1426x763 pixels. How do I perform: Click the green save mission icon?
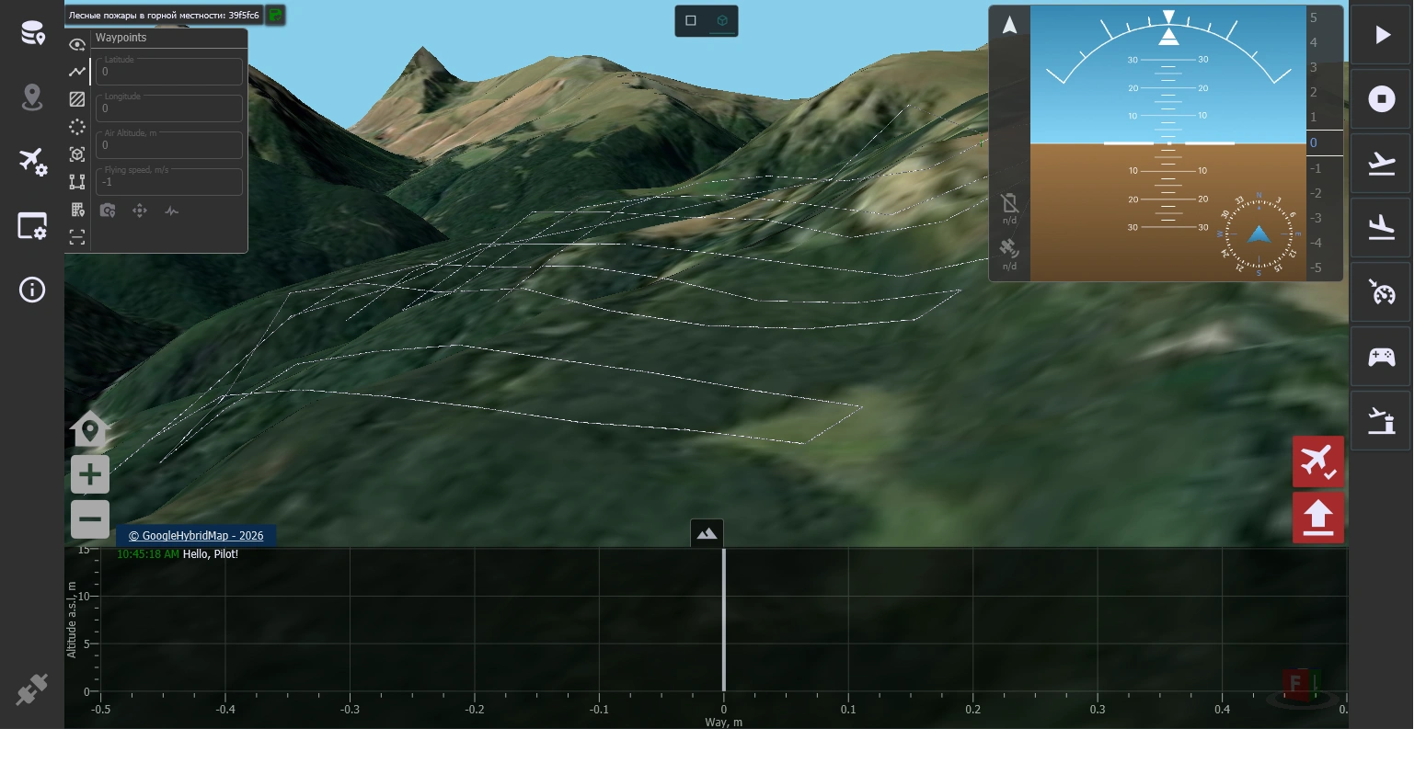(275, 15)
